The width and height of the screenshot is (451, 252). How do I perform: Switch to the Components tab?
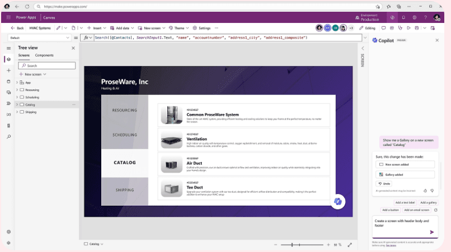pos(44,55)
